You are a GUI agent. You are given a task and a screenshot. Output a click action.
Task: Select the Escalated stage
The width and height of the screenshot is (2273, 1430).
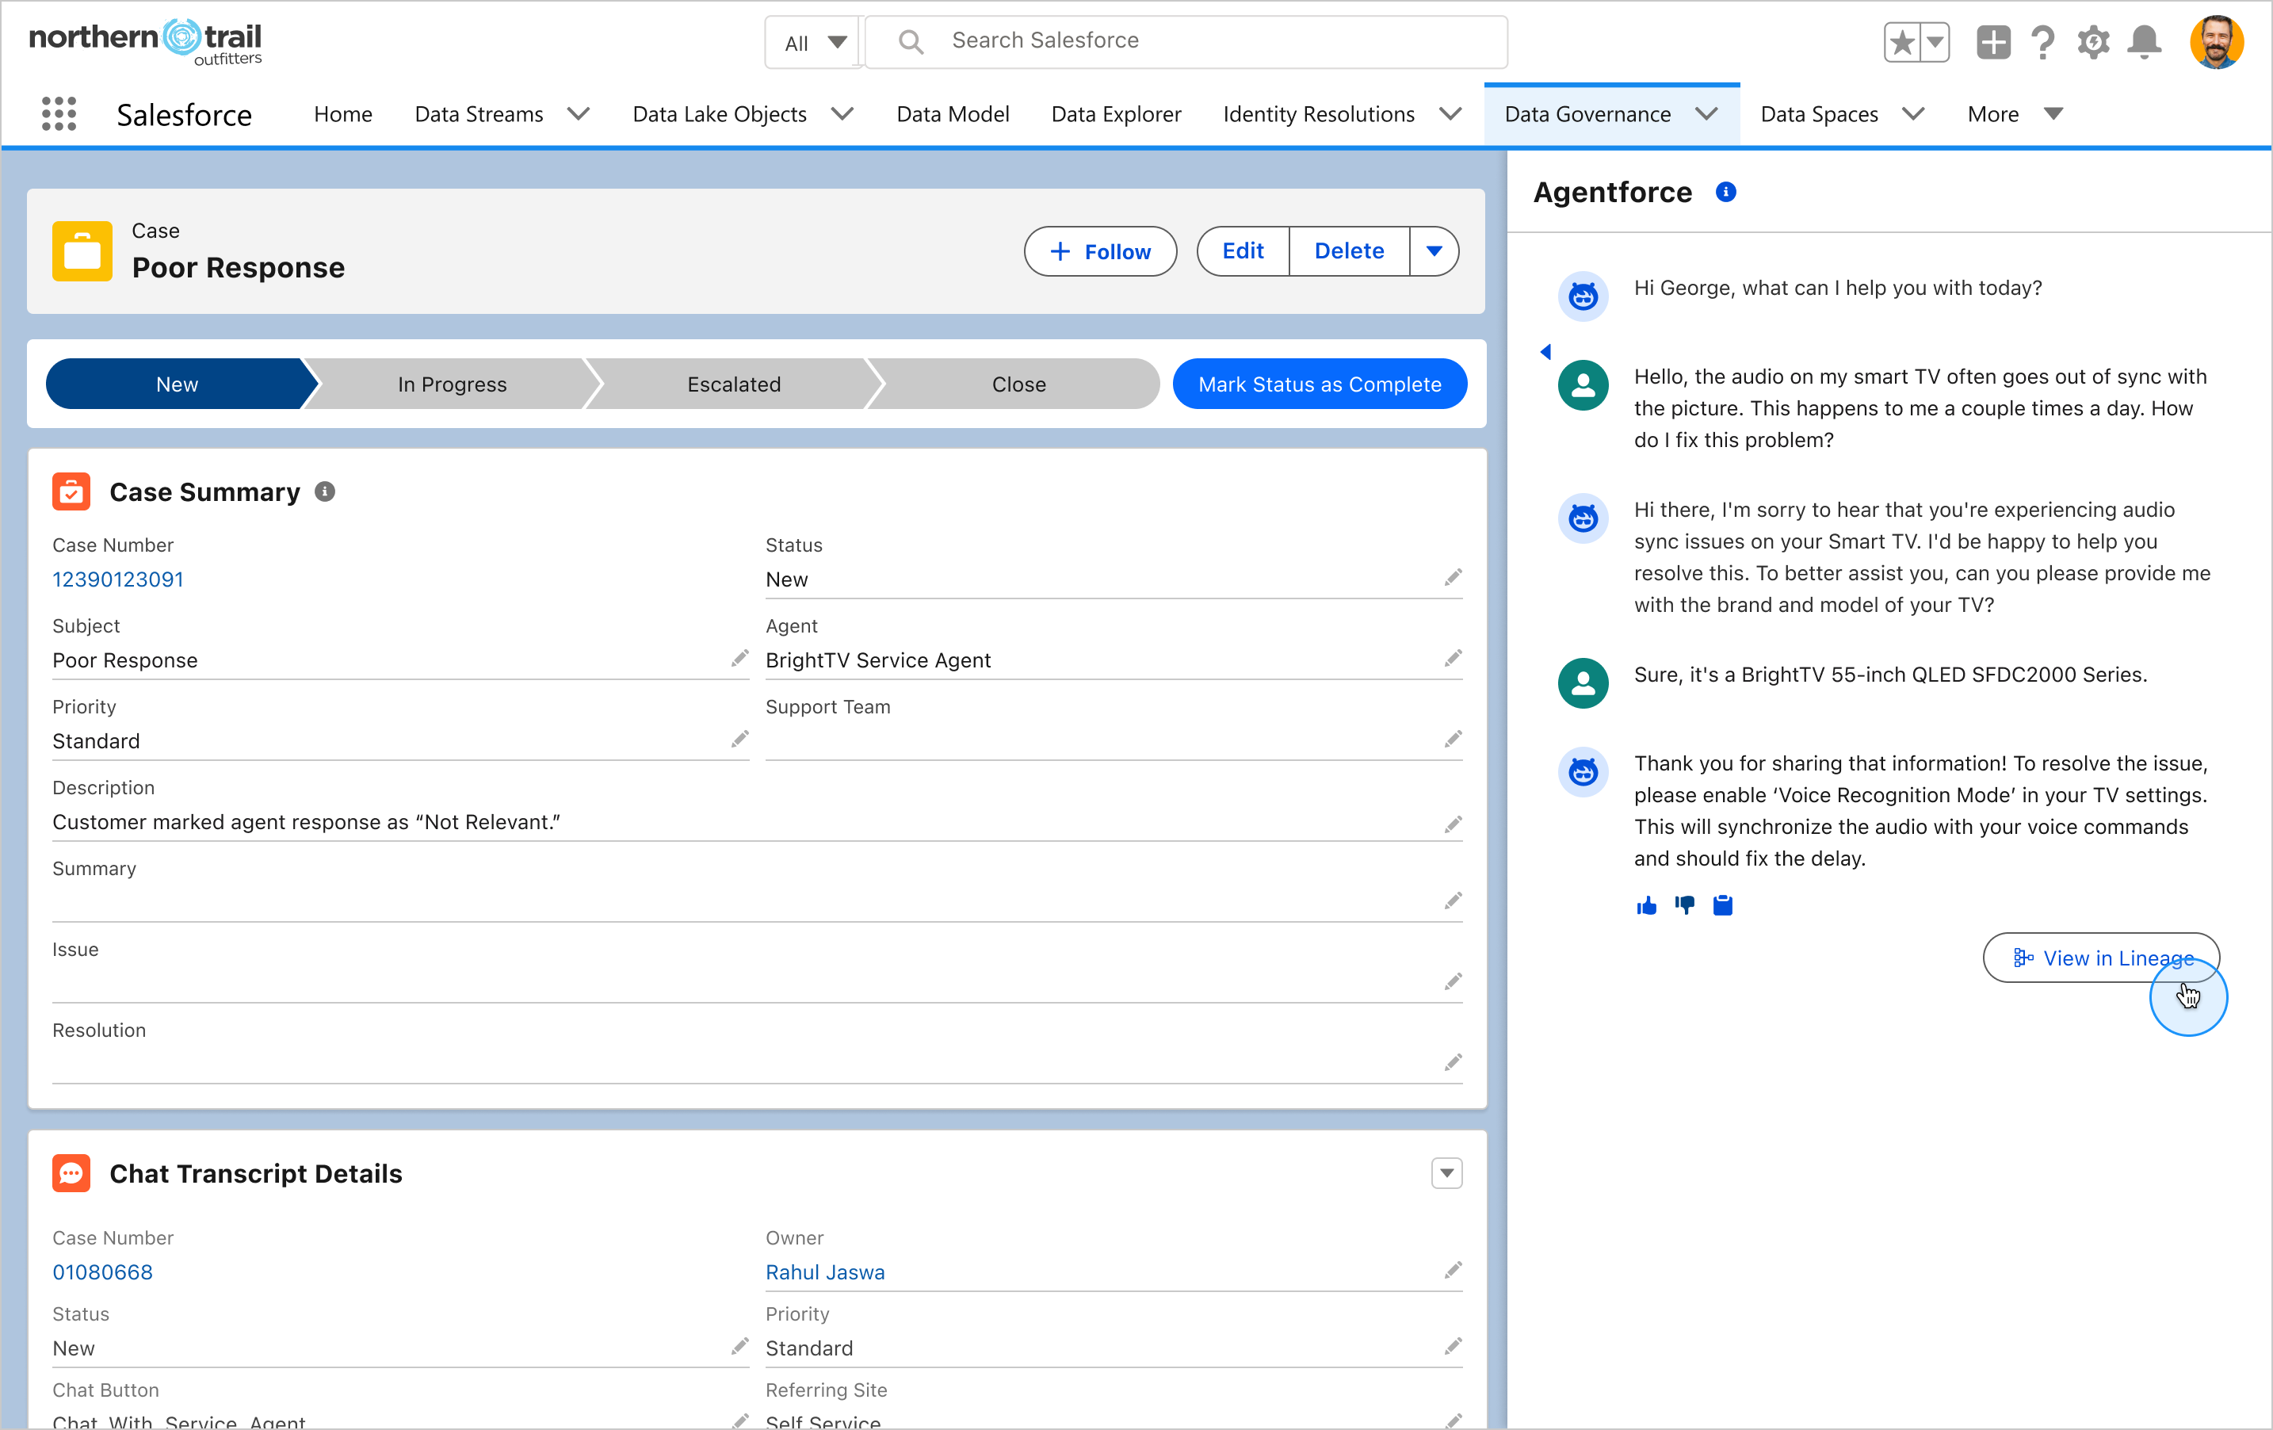click(x=735, y=384)
